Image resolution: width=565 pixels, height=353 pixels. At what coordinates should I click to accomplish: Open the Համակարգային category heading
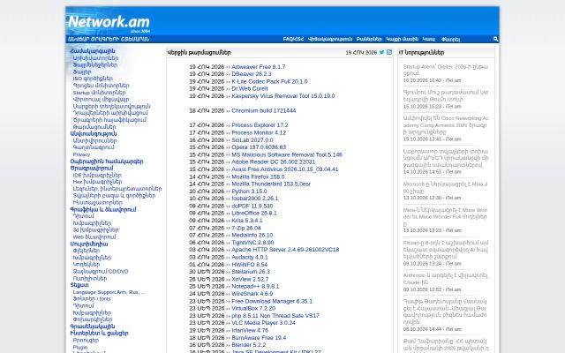click(x=93, y=51)
